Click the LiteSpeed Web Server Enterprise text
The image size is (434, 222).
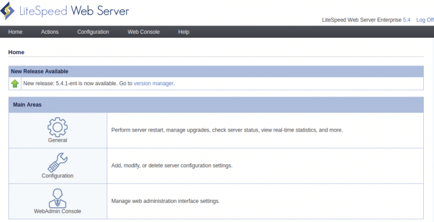point(362,20)
